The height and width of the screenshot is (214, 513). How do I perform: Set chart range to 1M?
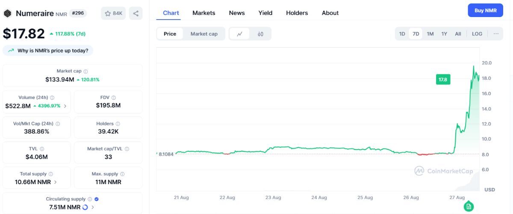pos(430,34)
